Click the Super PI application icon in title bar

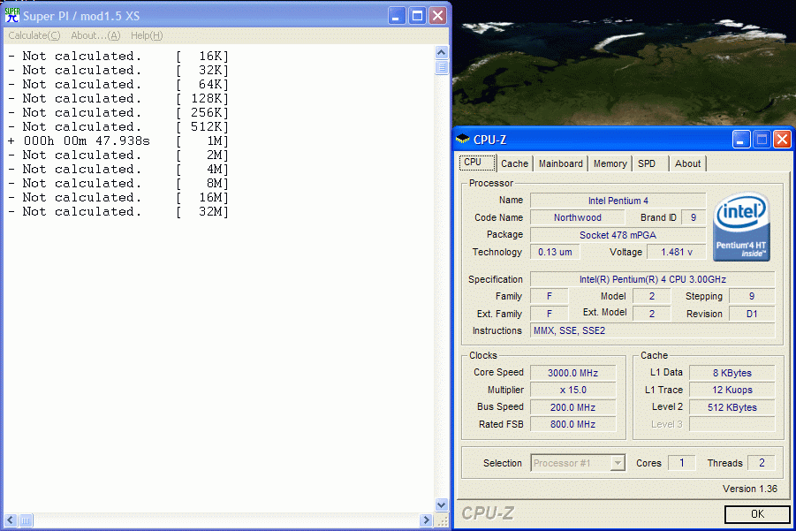point(11,15)
